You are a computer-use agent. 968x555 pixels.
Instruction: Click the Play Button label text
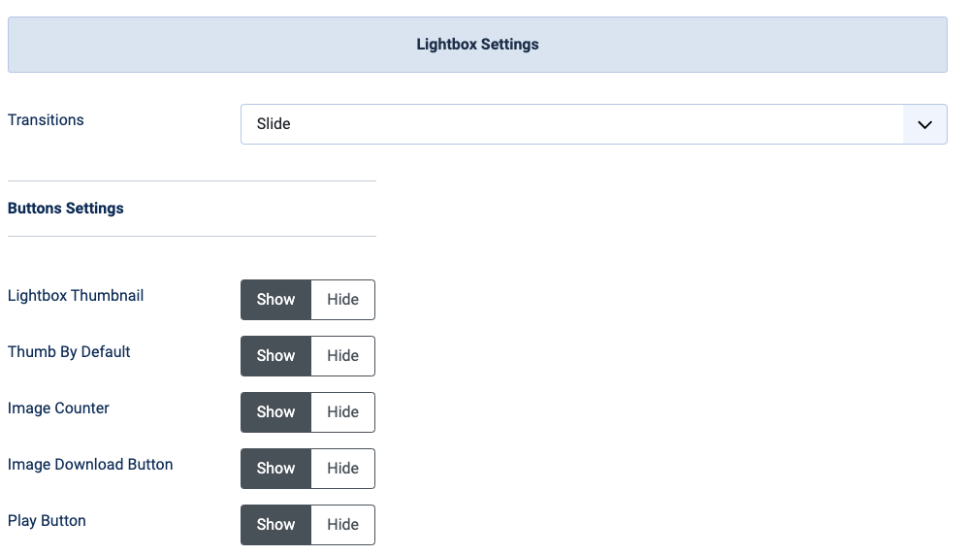coord(47,520)
